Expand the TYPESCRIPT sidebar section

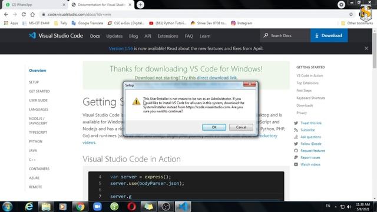coord(38,132)
